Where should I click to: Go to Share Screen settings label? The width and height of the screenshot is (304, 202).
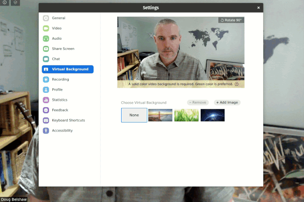63,49
